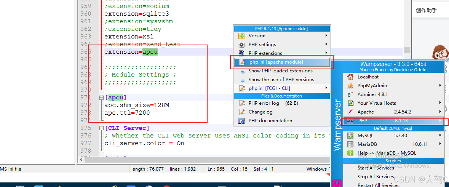Expand the PHP 8.1.13 submenu in Wampserver
Image resolution: width=449 pixels, height=187 pixels.
[394, 121]
